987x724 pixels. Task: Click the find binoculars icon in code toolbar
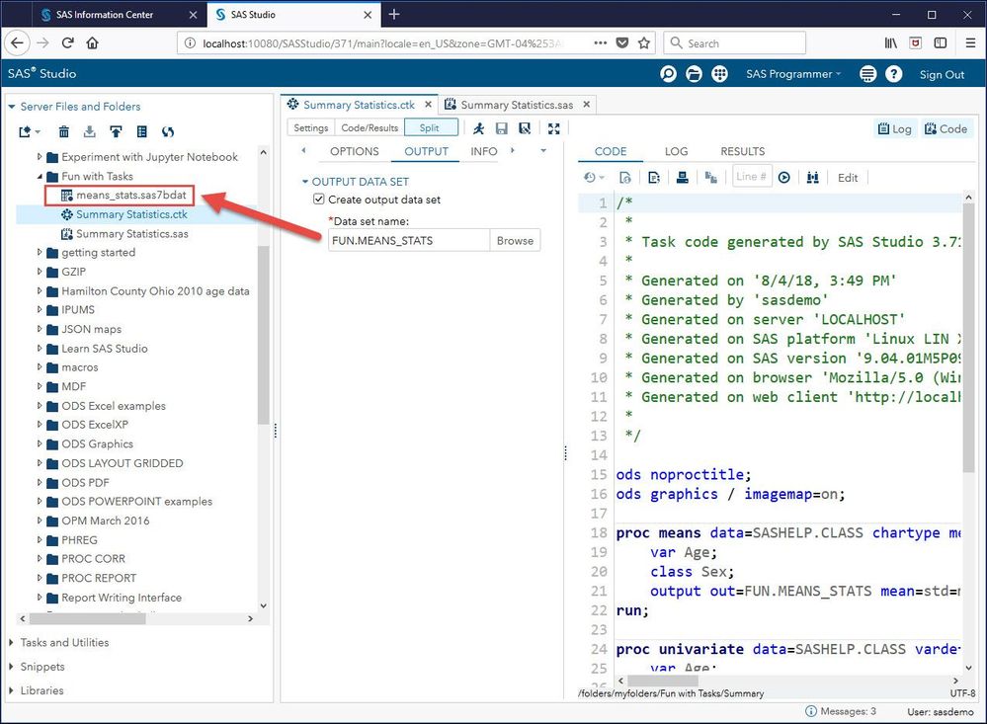point(813,178)
